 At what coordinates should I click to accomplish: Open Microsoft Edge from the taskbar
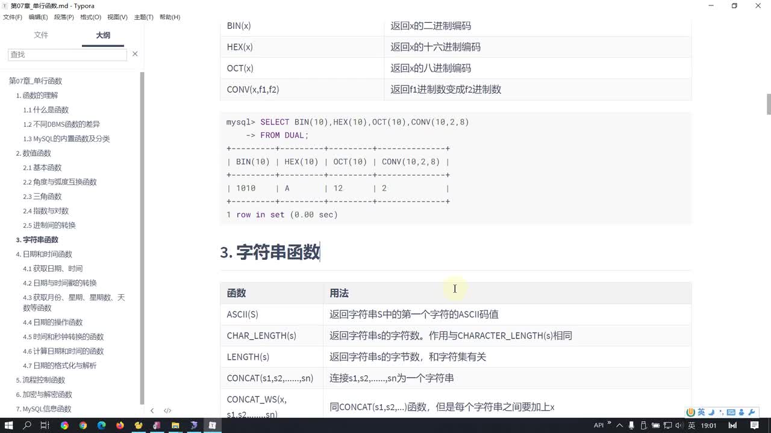[101, 425]
